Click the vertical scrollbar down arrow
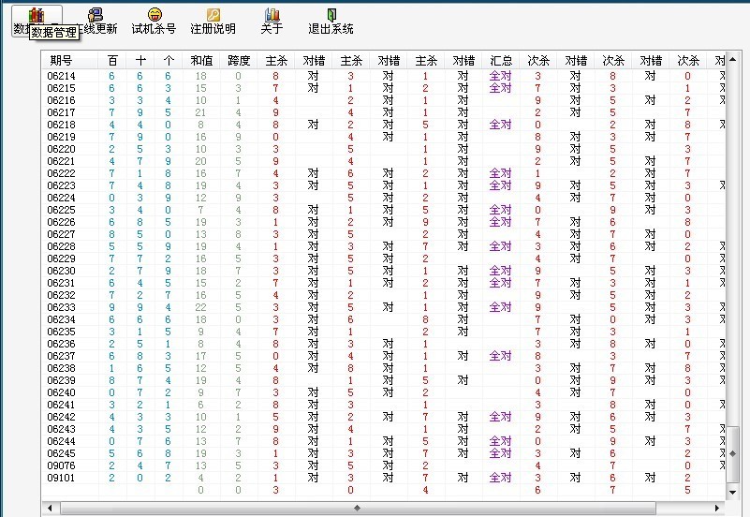Image resolution: width=750 pixels, height=517 pixels. point(732,493)
